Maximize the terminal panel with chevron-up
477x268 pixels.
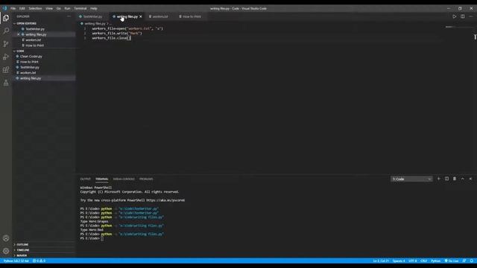point(462,179)
